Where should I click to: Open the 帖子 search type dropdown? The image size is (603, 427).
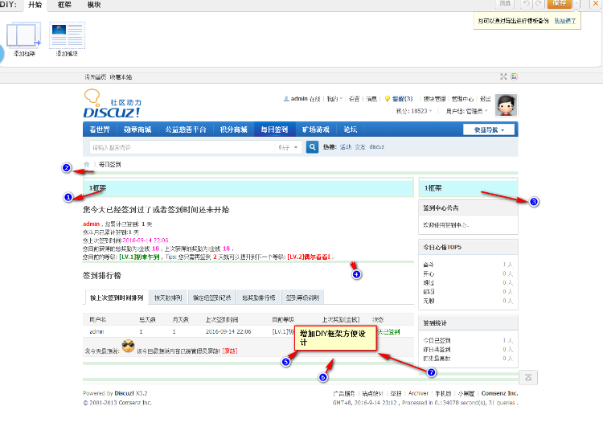click(289, 147)
